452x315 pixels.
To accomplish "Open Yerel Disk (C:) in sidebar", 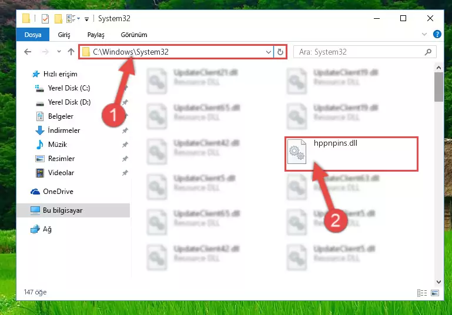I will tap(62, 88).
